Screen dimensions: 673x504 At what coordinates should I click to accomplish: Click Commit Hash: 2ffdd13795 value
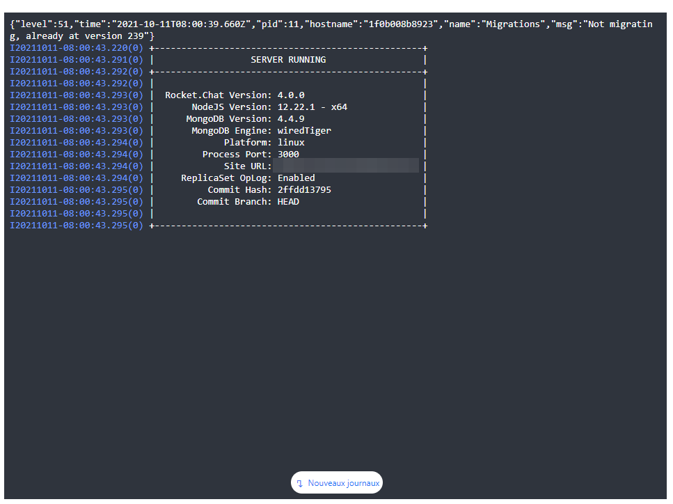point(304,190)
